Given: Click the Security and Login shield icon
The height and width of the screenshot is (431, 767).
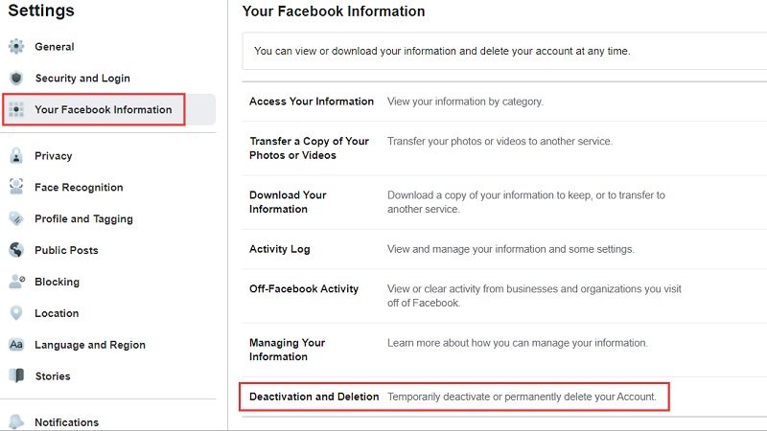Looking at the screenshot, I should point(16,79).
